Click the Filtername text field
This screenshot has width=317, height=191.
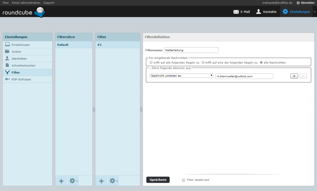point(191,50)
